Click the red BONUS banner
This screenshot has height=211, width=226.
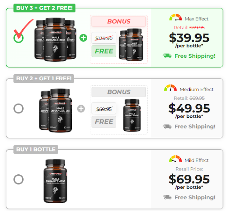coord(119,21)
